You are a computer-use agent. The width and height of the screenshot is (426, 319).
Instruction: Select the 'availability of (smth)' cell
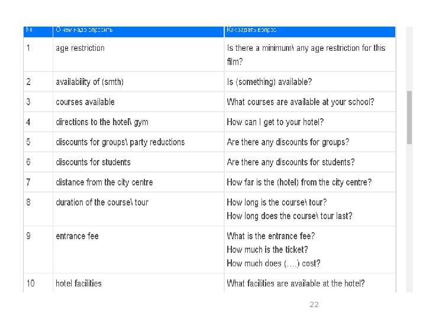click(138, 82)
